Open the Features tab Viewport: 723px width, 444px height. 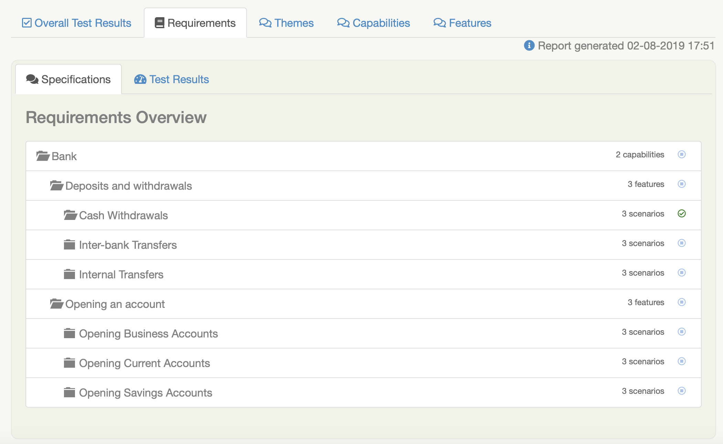[462, 23]
